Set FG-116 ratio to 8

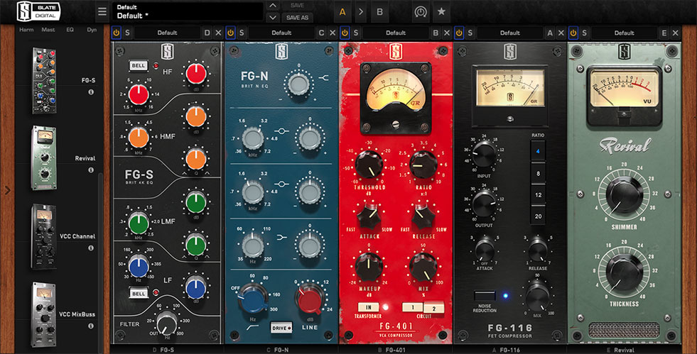538,173
